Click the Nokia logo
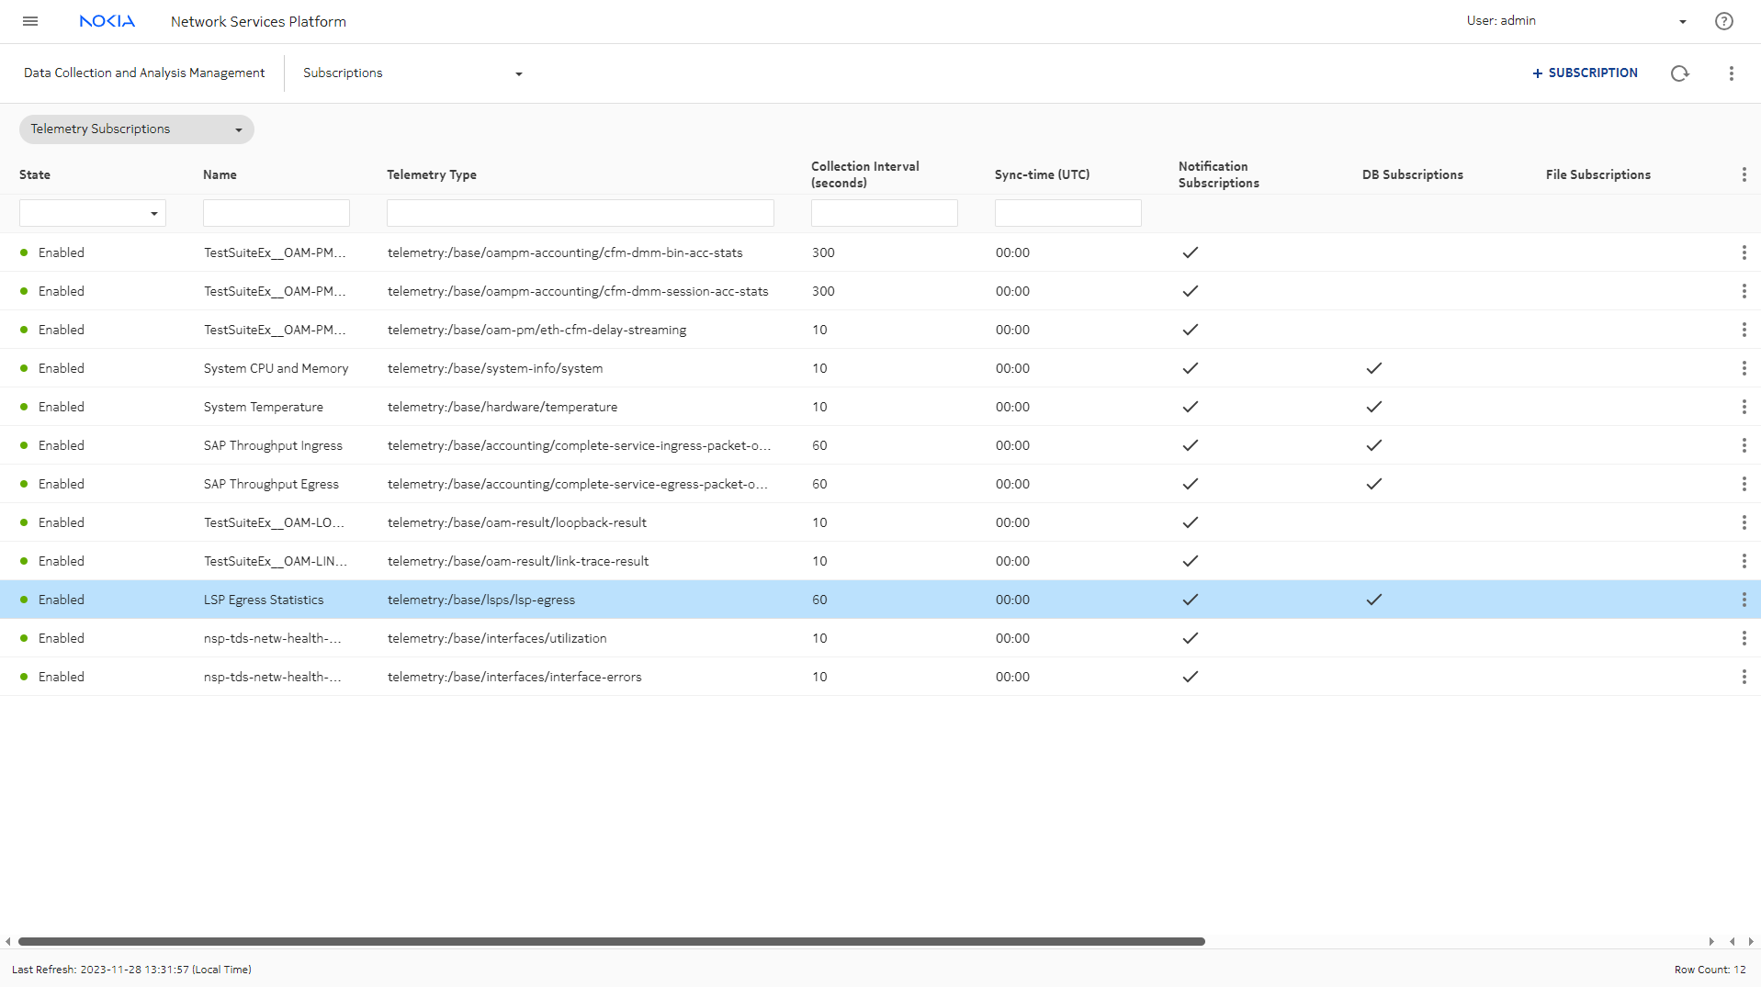The width and height of the screenshot is (1761, 987). click(107, 21)
